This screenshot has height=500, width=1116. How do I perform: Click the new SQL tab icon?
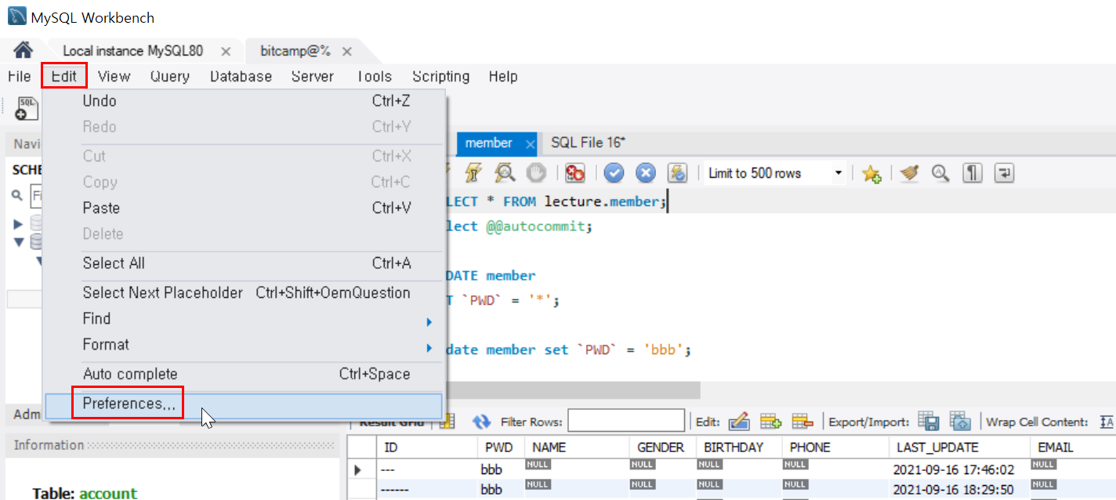point(26,108)
